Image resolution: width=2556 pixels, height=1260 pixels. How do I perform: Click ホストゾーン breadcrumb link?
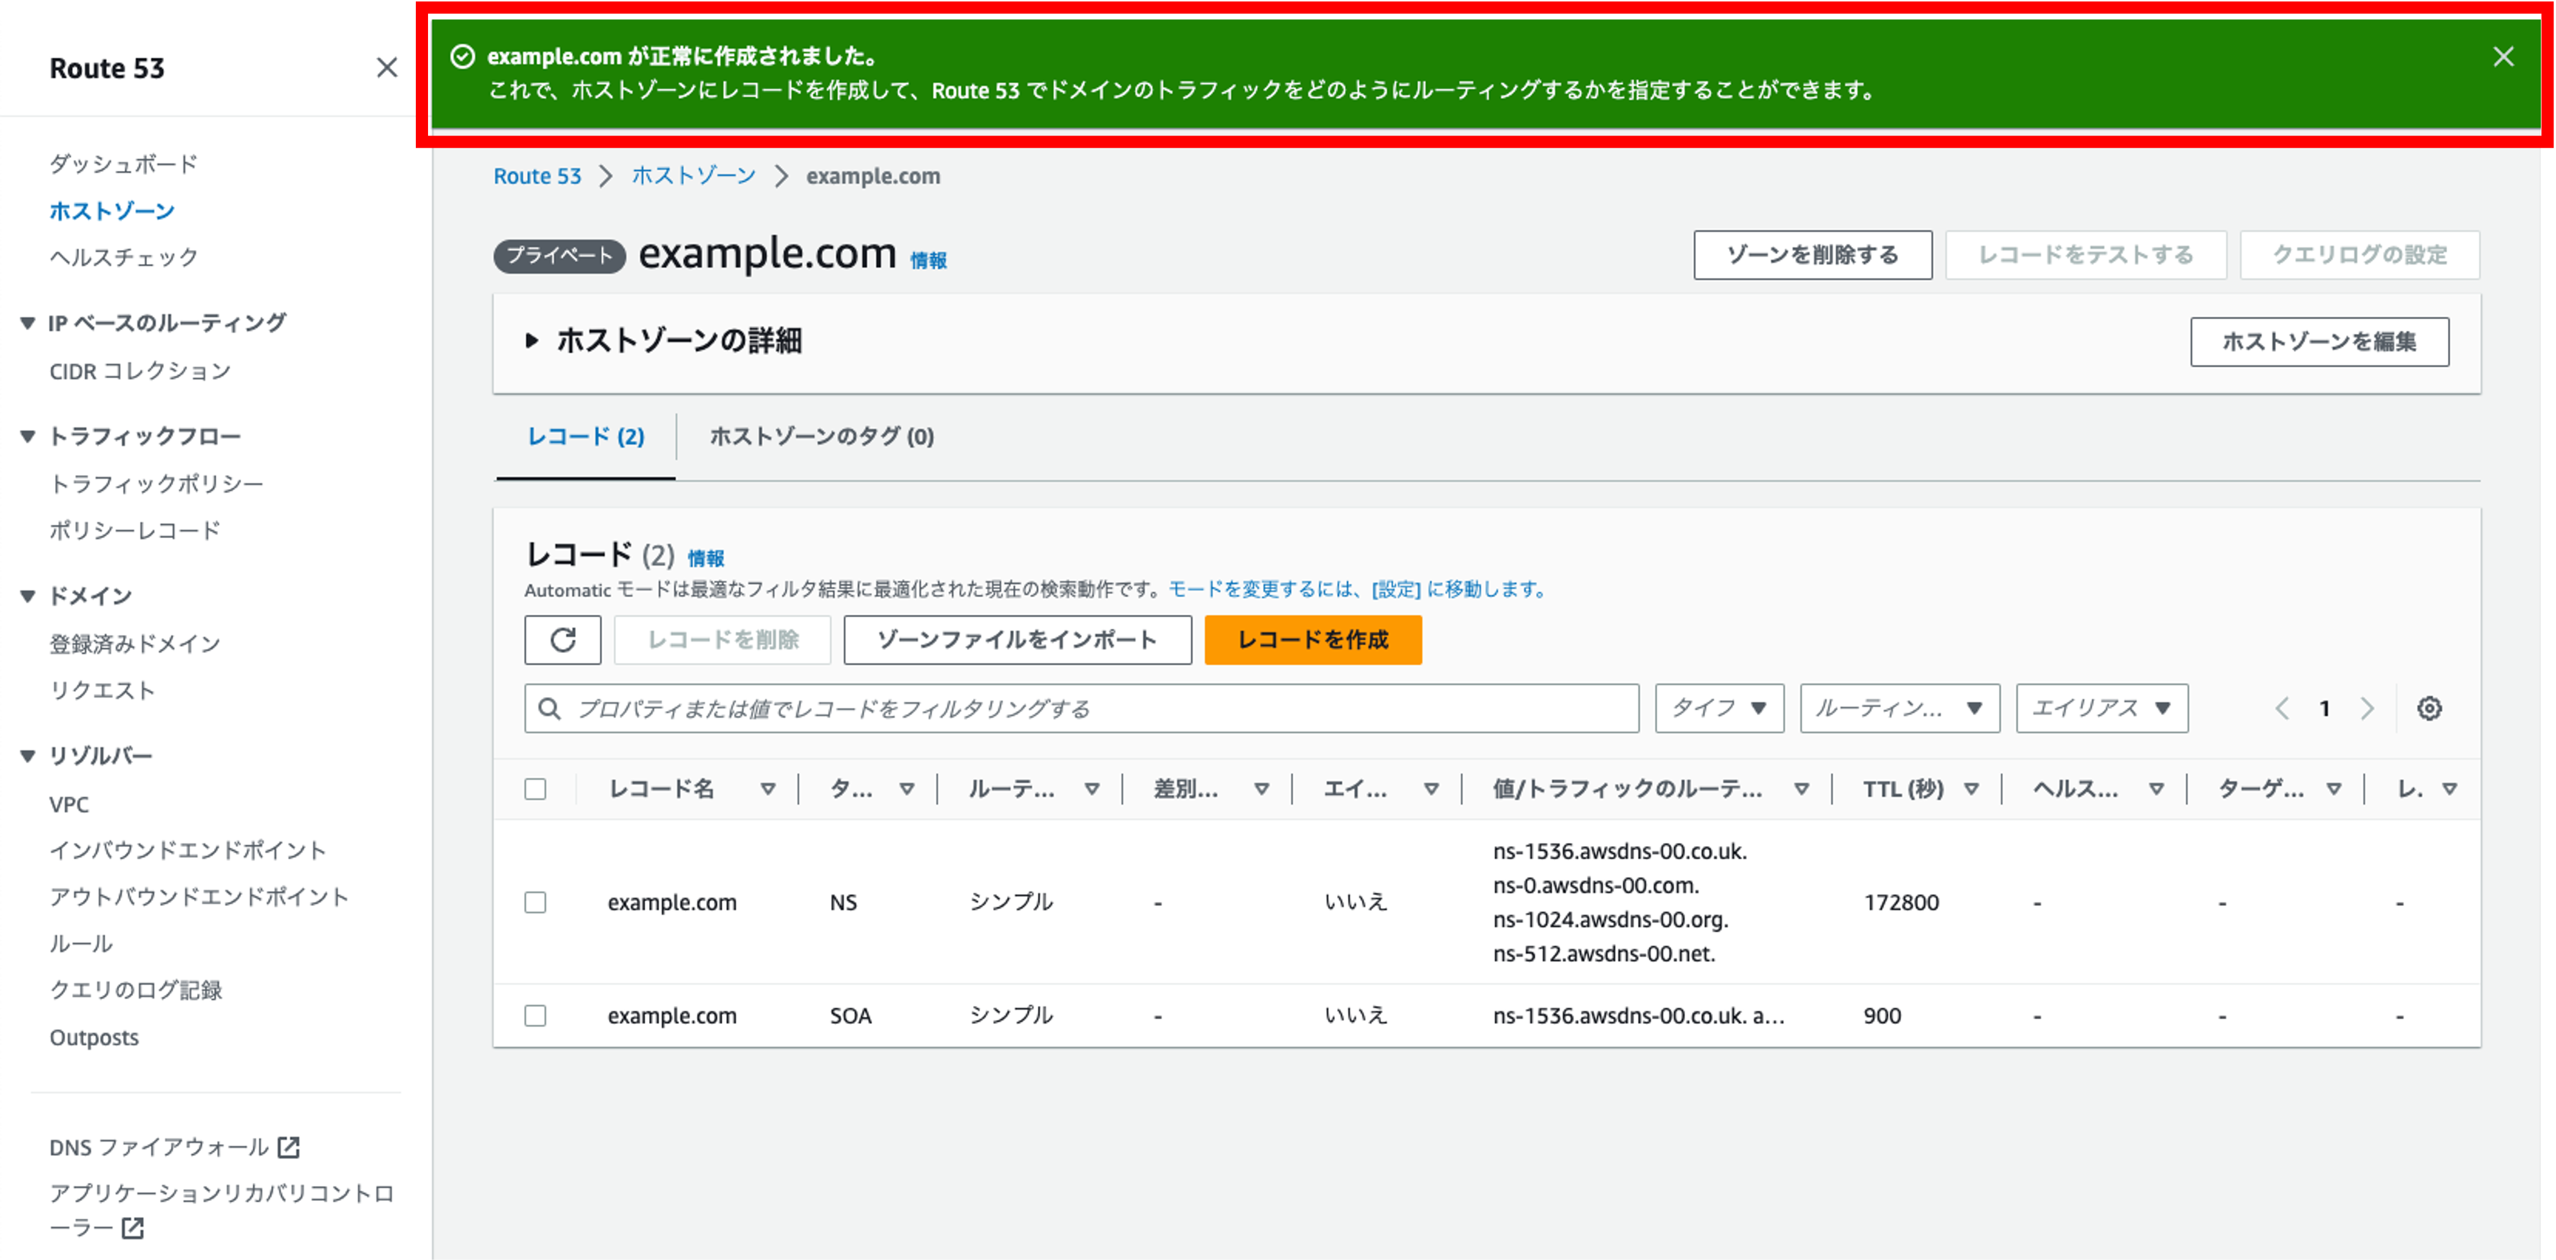tap(694, 176)
